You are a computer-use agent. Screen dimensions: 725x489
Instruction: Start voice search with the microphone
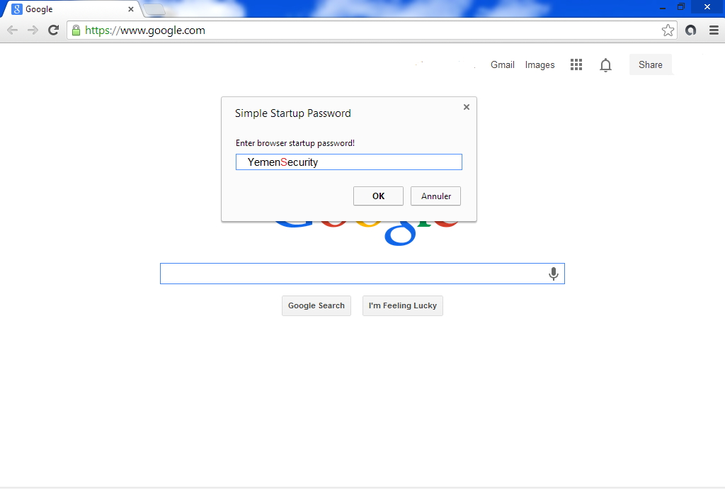coord(553,274)
